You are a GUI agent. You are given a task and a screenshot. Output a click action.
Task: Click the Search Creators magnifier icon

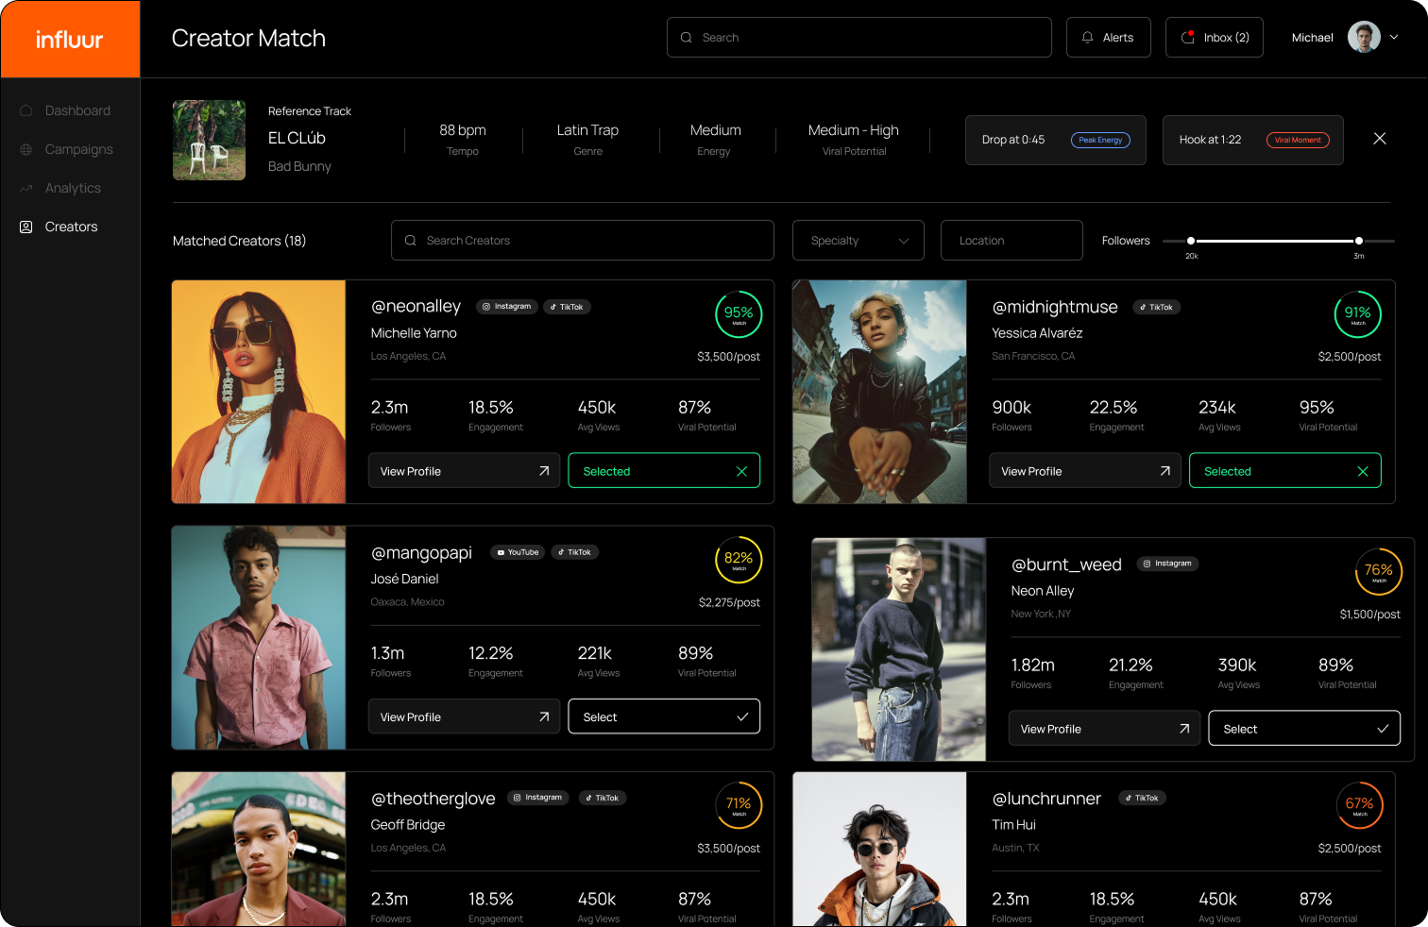pos(411,241)
